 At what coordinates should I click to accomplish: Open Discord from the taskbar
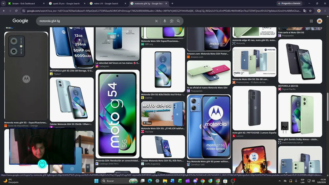[x=195, y=181]
